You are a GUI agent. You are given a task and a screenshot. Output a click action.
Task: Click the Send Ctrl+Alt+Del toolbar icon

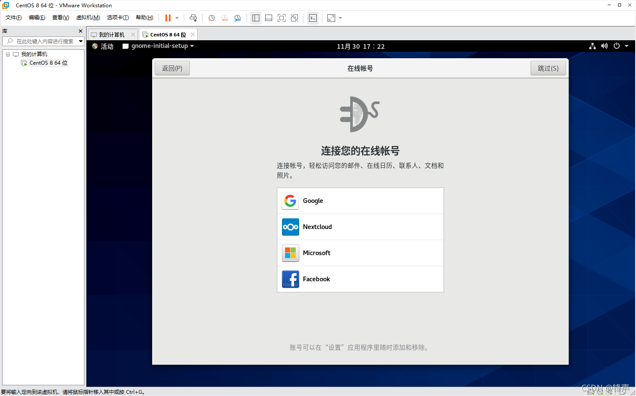click(x=193, y=18)
